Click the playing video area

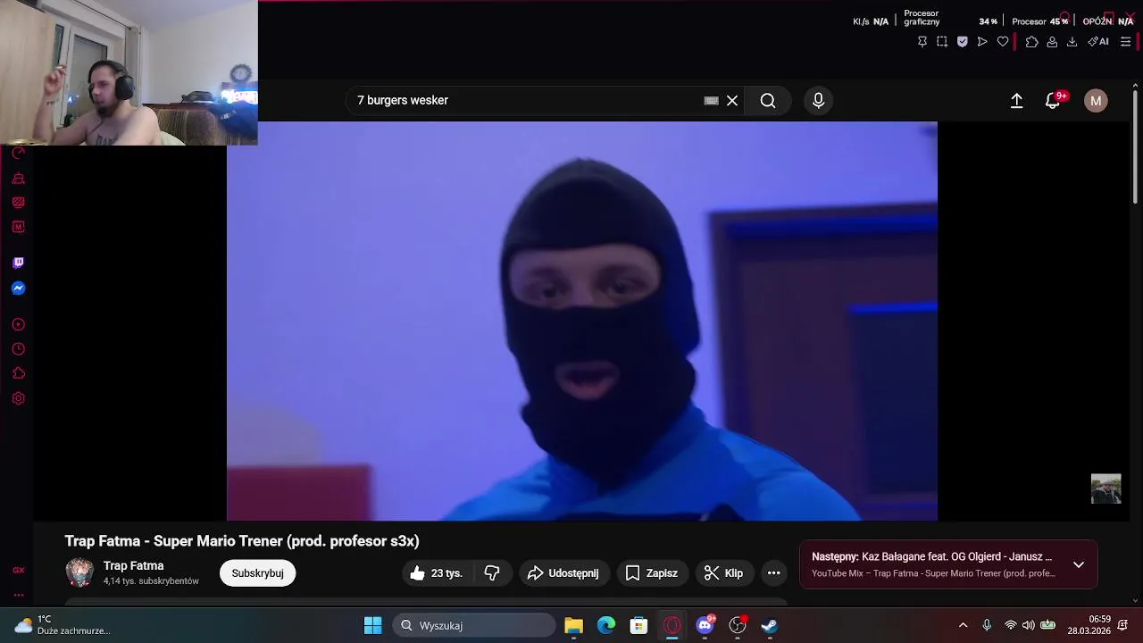(582, 321)
